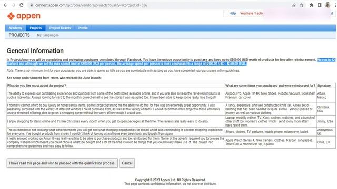Click the 'Apple Watch Series 4' items cell
This screenshot has width=337, height=189.
pos(271,142)
